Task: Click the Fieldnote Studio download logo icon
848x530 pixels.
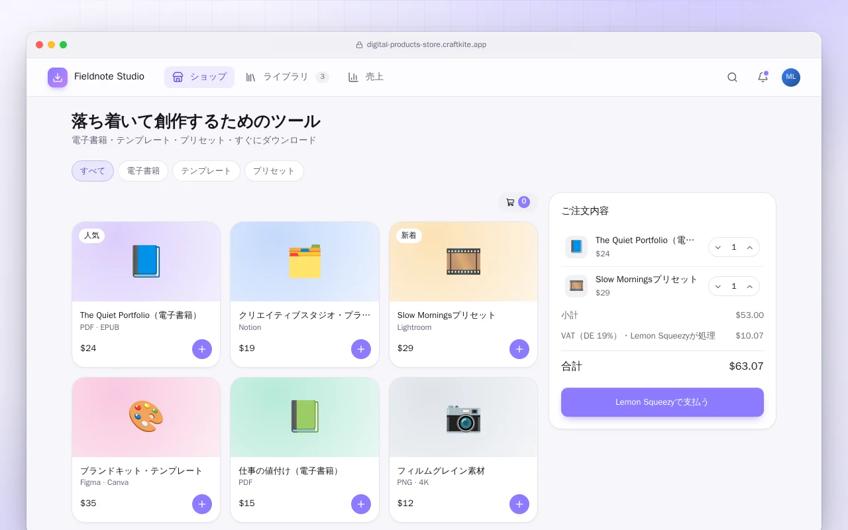Action: tap(58, 78)
